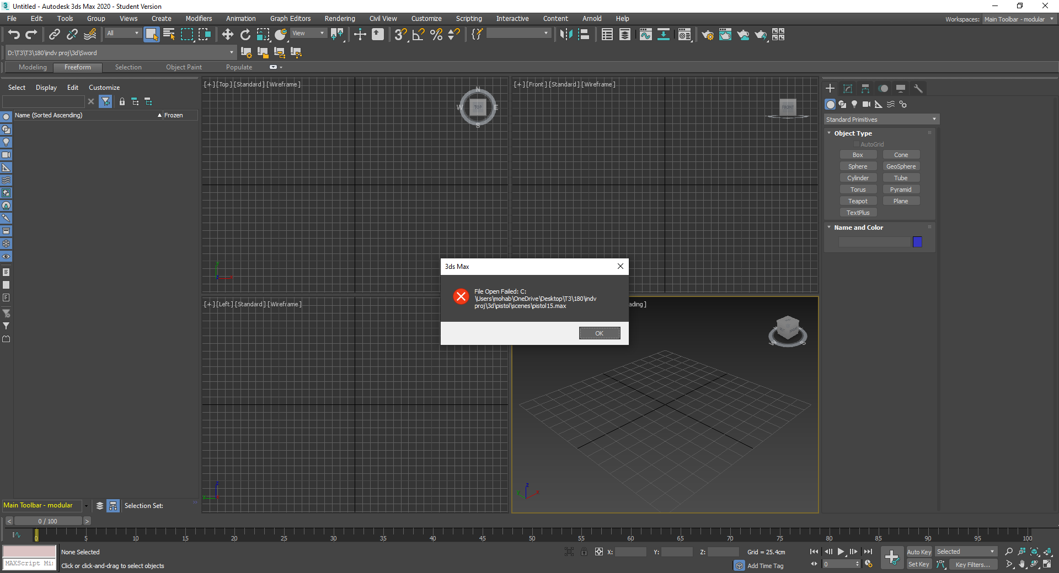Open the Motion panel tab icon

pyautogui.click(x=883, y=88)
